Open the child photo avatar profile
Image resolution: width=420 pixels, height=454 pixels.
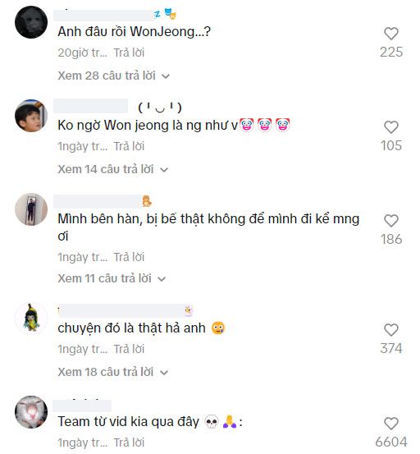coord(31,116)
